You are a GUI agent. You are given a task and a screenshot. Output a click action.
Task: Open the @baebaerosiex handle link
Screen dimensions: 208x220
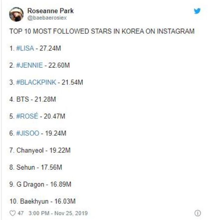(47, 18)
